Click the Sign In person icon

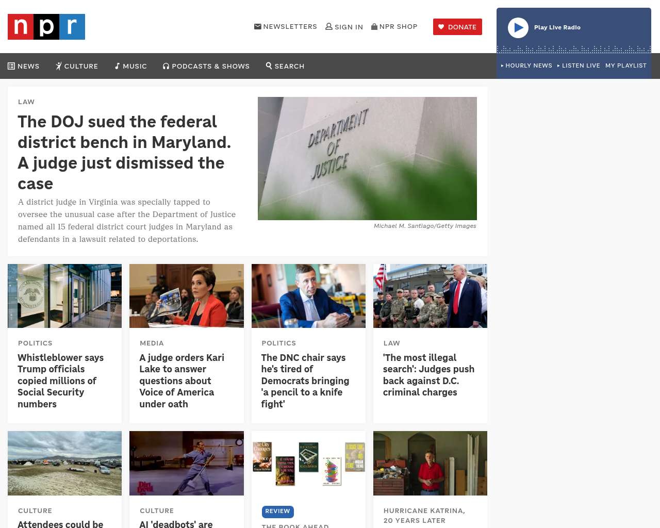click(x=329, y=26)
